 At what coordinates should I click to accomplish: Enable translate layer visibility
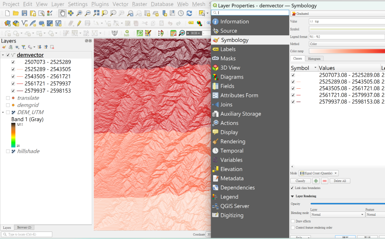point(8,98)
